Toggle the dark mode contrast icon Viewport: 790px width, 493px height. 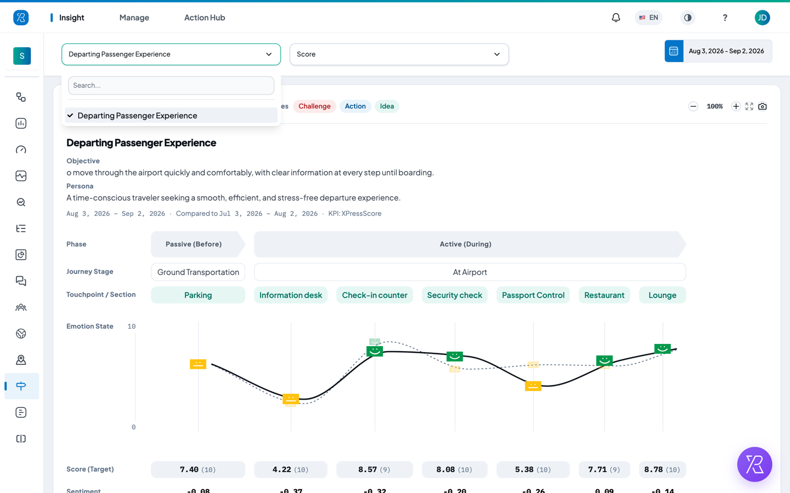(687, 18)
